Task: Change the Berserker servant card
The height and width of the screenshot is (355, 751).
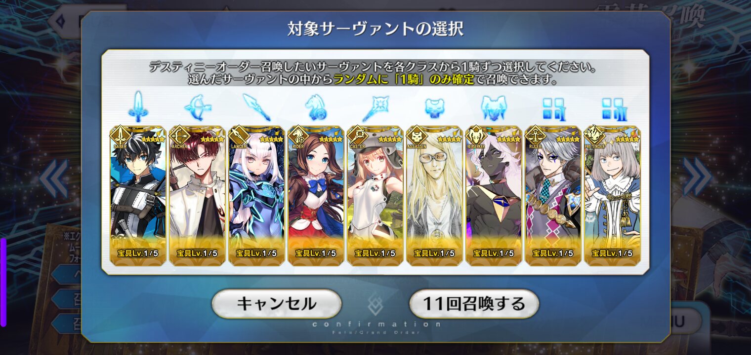Action: (494, 195)
